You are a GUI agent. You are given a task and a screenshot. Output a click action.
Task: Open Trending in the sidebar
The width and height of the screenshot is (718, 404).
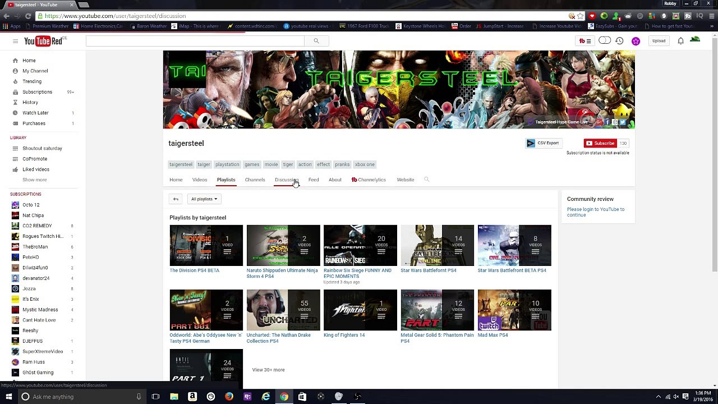[32, 81]
